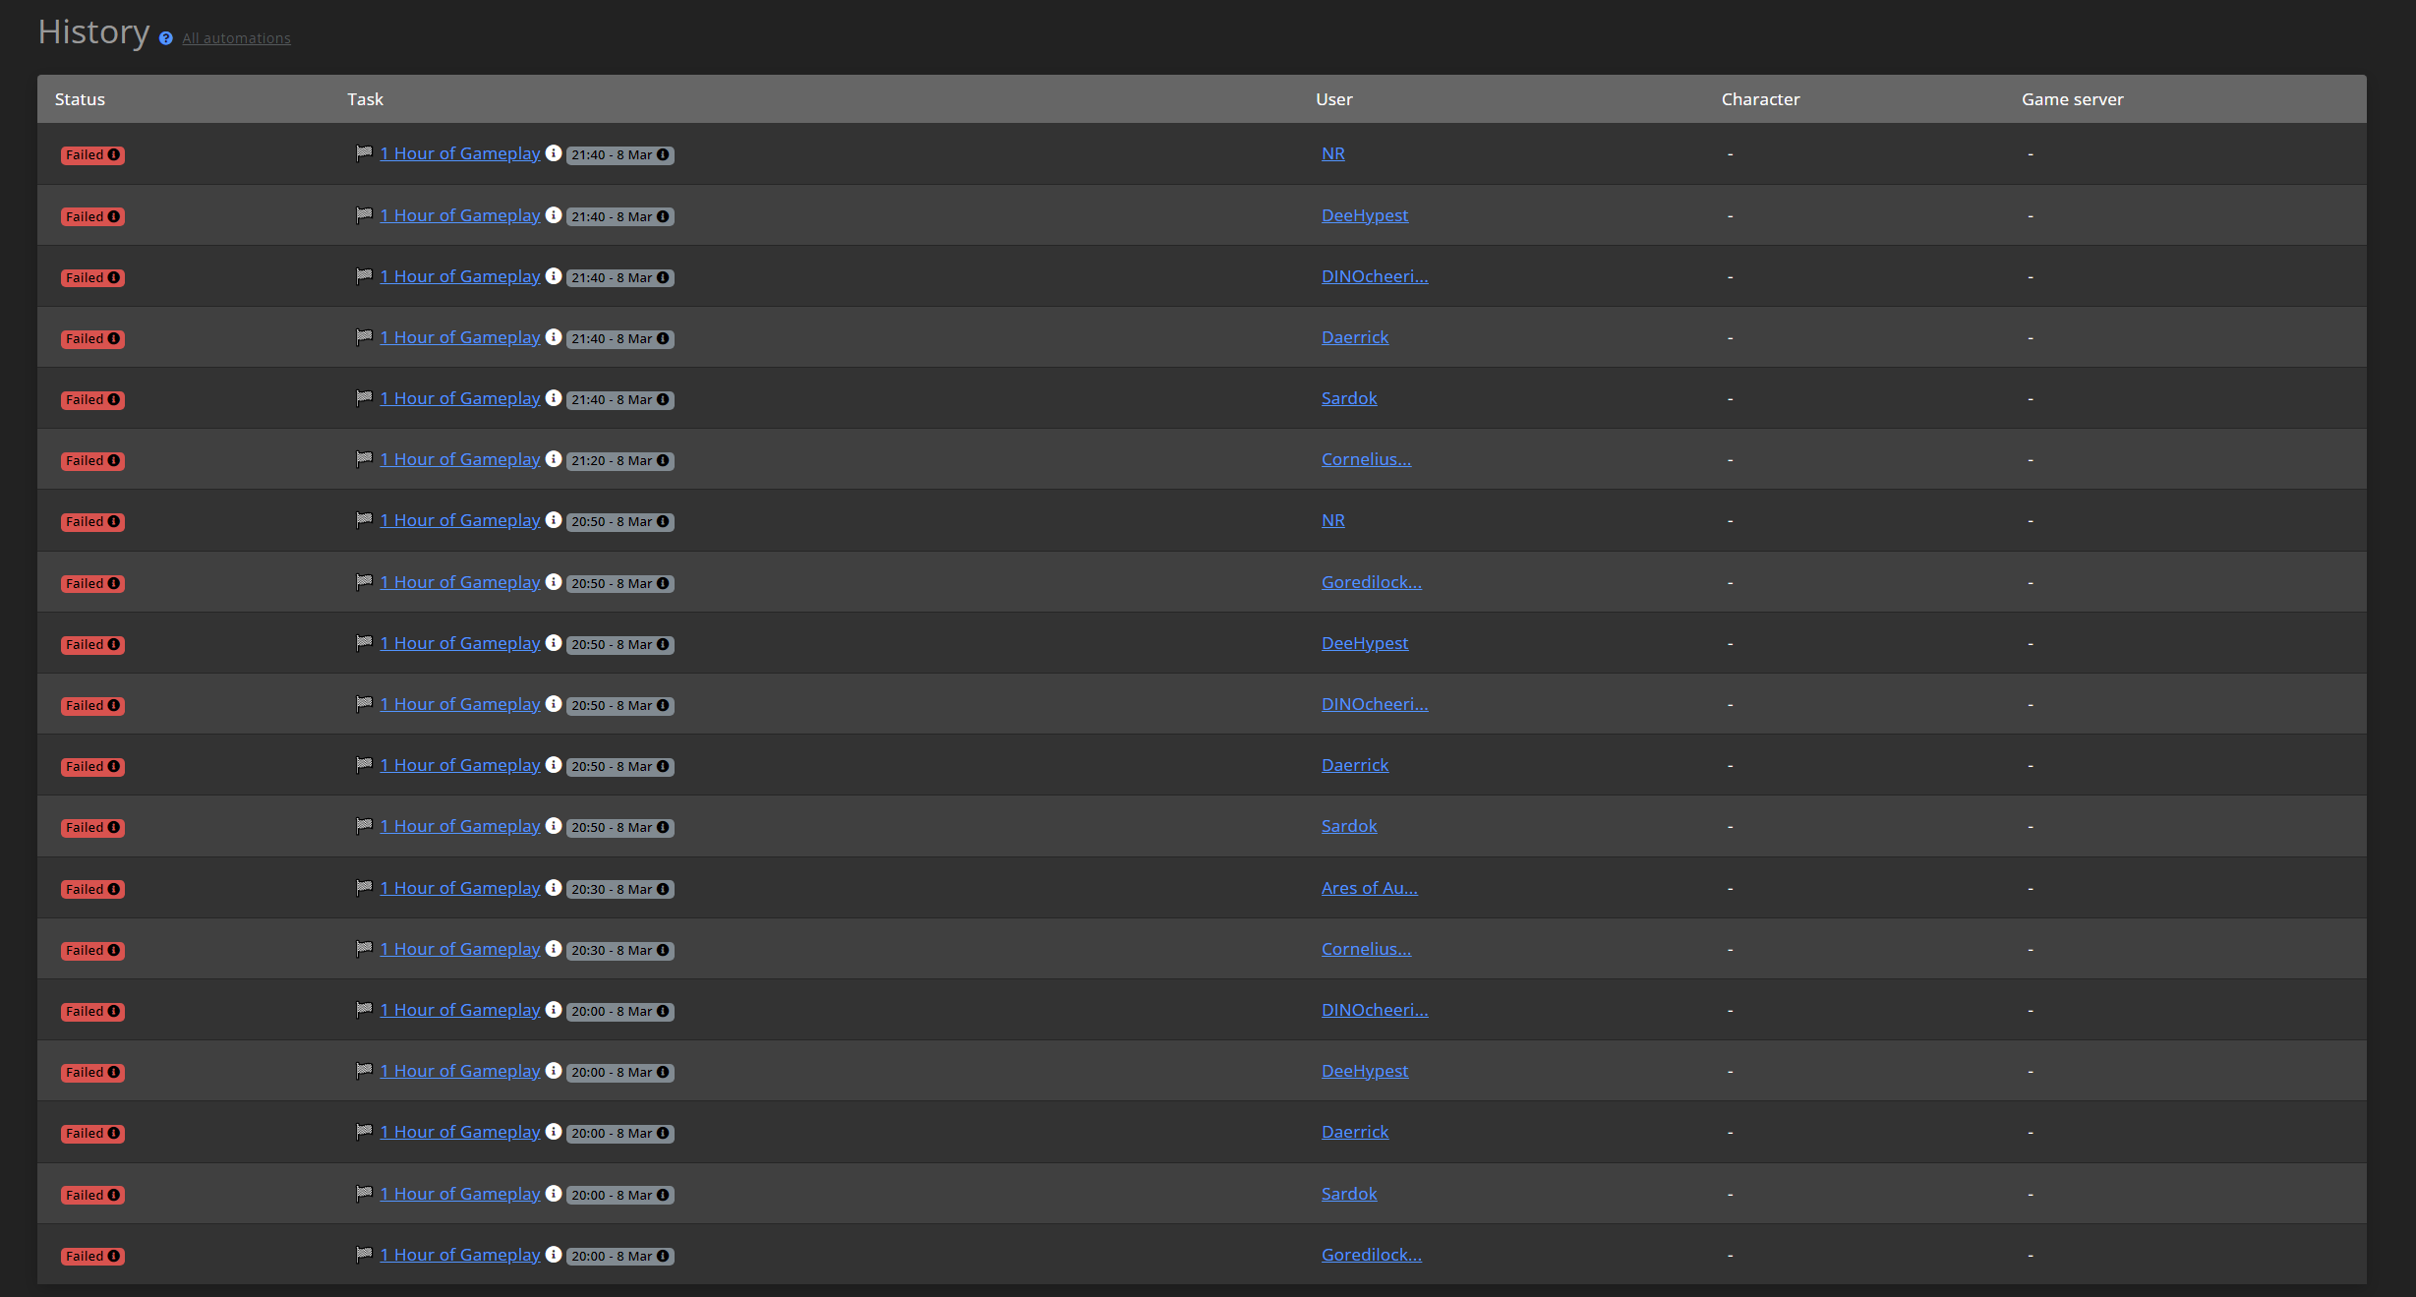Viewport: 2416px width, 1297px height.
Task: Click the info icon on Sardok's 20:50 task
Action: (556, 827)
